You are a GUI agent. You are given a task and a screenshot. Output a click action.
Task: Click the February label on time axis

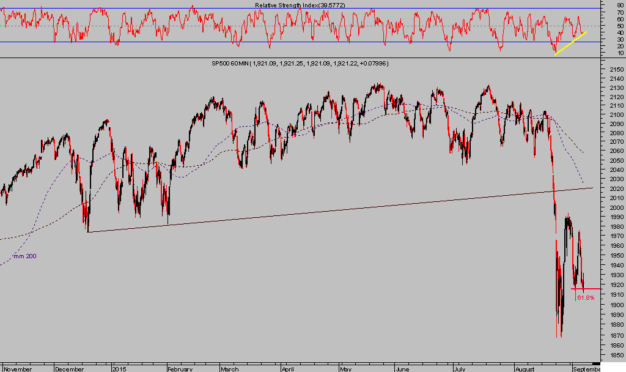(180, 369)
